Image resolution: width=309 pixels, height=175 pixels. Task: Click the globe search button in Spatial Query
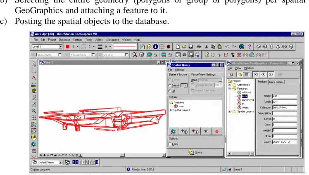tap(174, 131)
